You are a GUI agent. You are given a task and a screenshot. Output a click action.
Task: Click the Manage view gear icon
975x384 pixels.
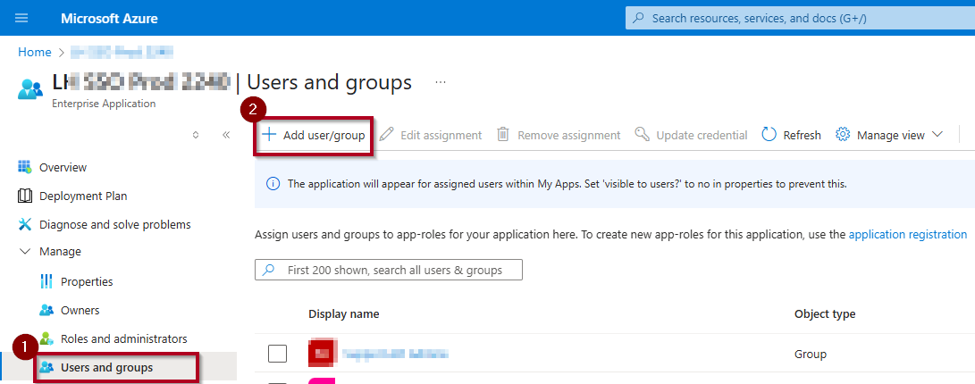point(843,134)
